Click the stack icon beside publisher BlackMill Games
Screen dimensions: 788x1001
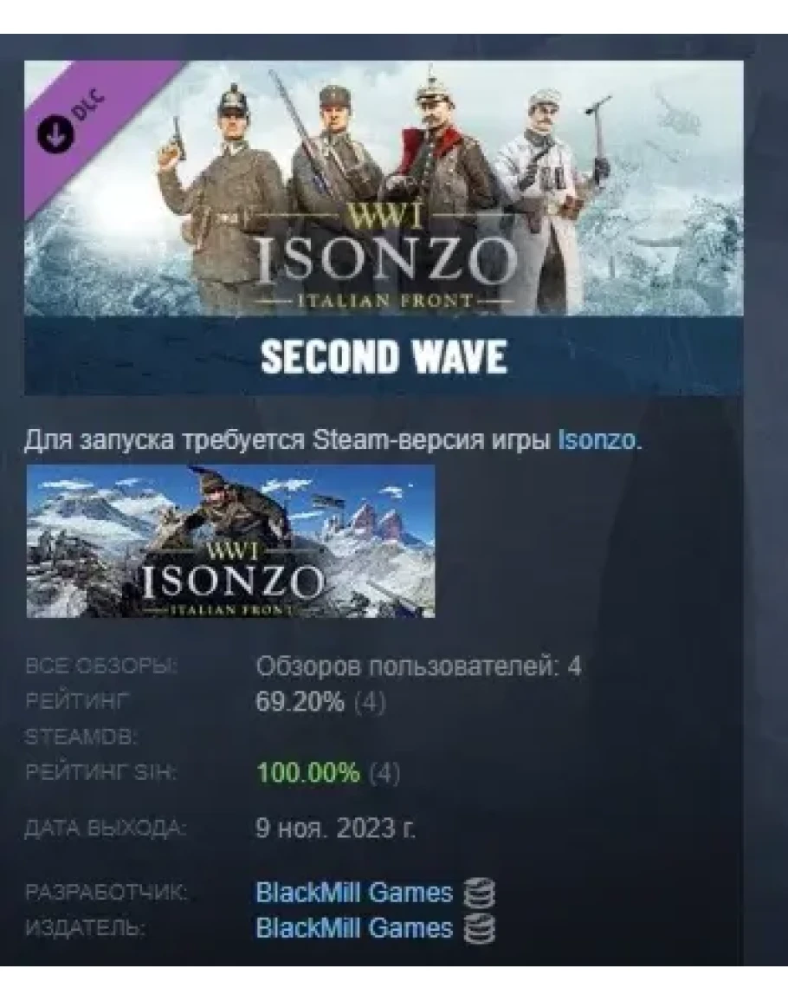coord(479,928)
